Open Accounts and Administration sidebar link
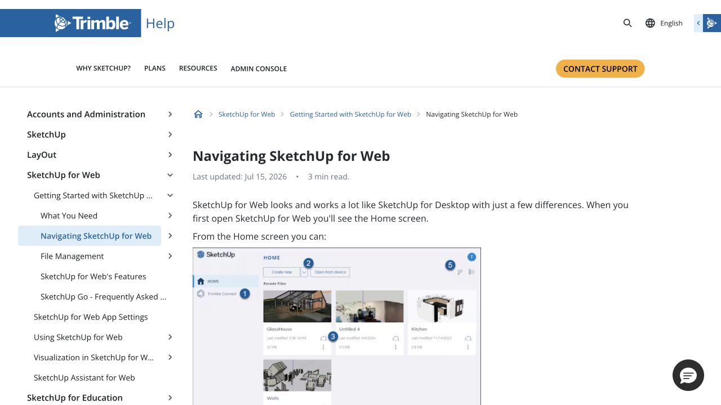 (x=86, y=114)
